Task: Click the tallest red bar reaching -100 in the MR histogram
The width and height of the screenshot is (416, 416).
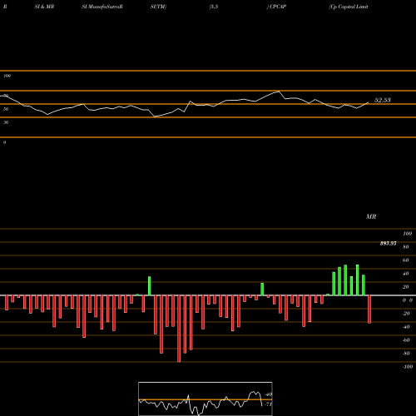Action: click(x=179, y=329)
